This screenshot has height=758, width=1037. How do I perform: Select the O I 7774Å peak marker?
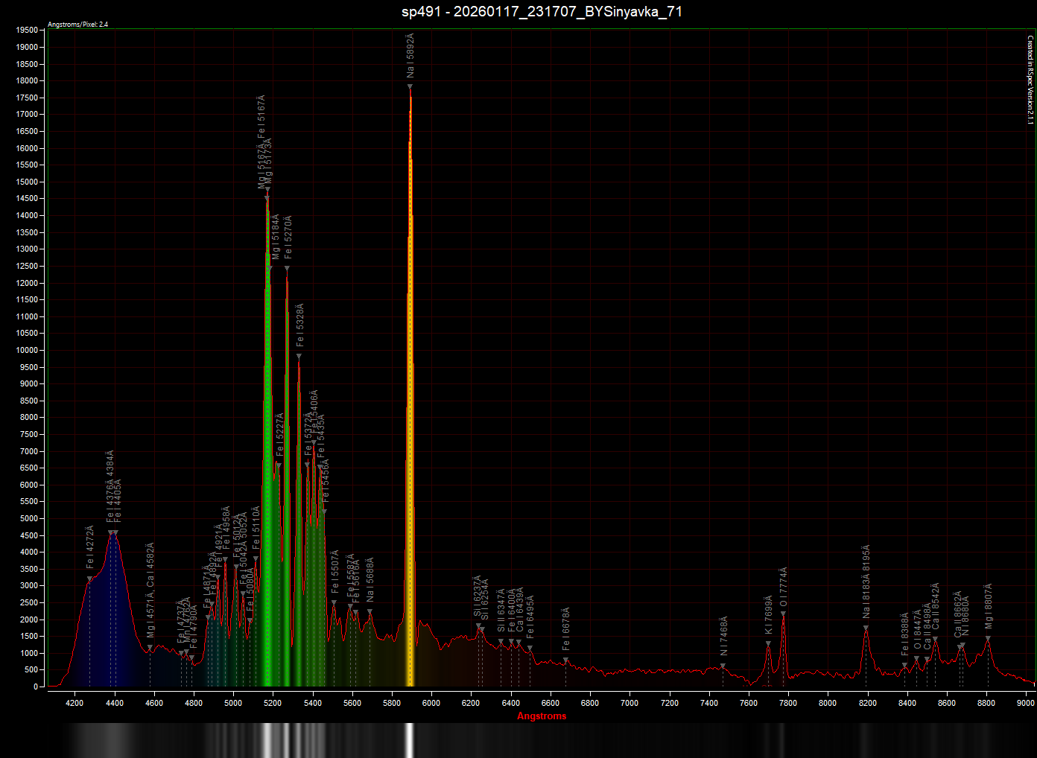point(783,614)
